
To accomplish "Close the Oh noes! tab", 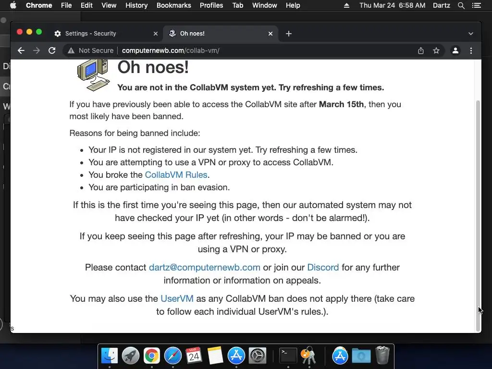I will point(271,34).
